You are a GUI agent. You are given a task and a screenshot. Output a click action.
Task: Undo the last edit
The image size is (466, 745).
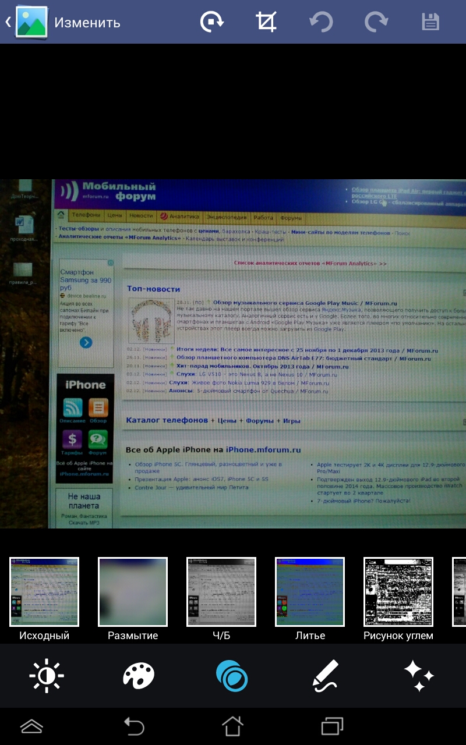[321, 22]
